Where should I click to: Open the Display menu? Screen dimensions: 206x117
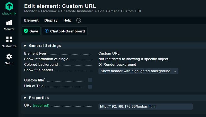pyautogui.click(x=51, y=20)
